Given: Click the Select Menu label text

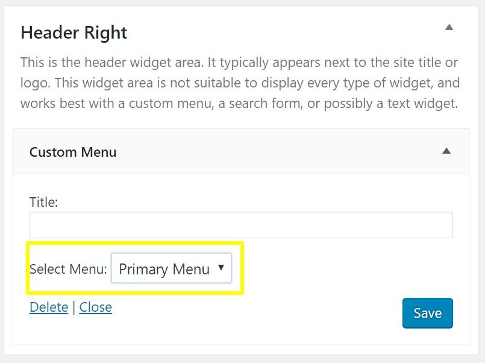Looking at the screenshot, I should [x=67, y=269].
